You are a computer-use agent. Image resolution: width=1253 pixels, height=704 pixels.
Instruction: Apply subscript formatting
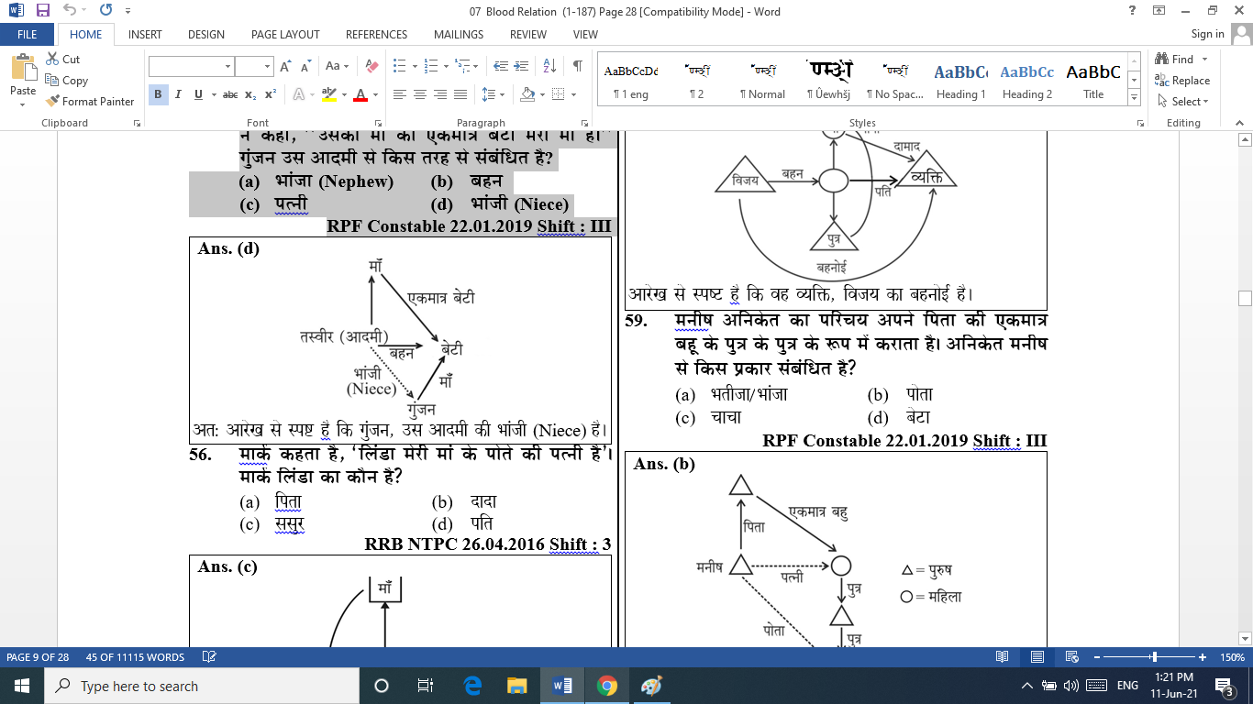251,94
